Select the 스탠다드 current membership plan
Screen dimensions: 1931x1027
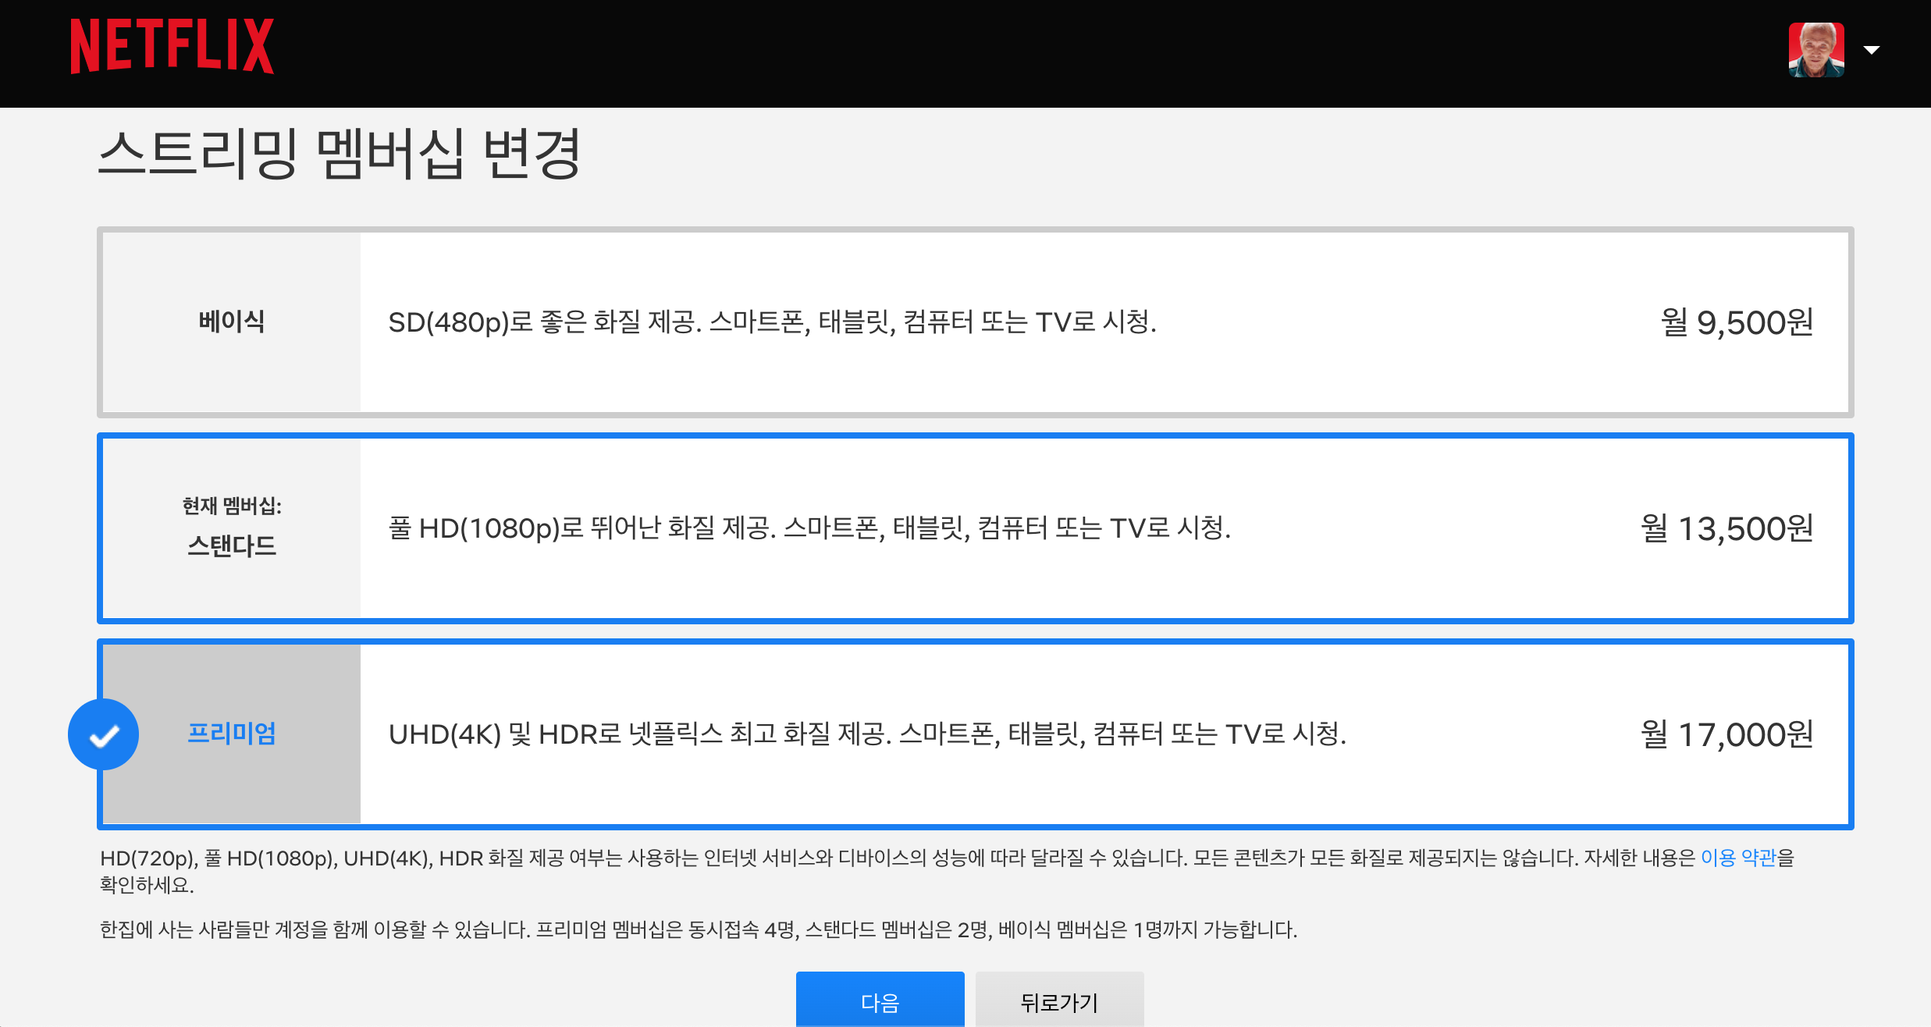[975, 528]
